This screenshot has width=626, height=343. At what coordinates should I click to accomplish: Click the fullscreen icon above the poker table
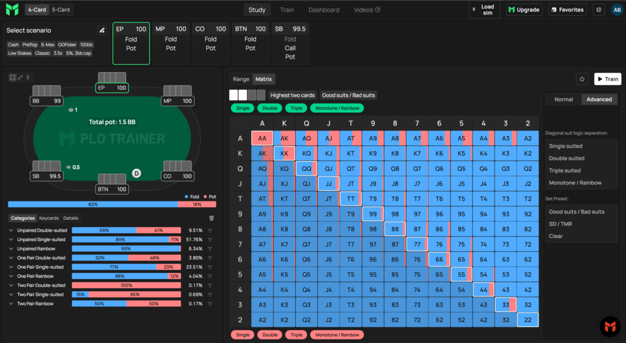(x=13, y=78)
